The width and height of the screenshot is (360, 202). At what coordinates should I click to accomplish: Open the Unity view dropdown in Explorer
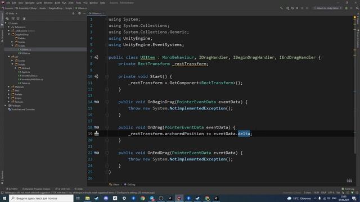pyautogui.click(x=11, y=13)
